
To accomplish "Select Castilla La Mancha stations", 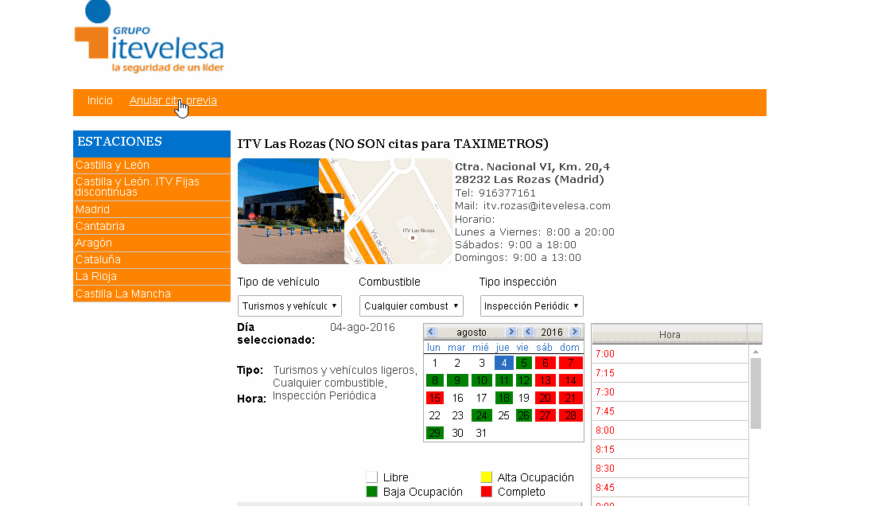I will click(x=152, y=294).
